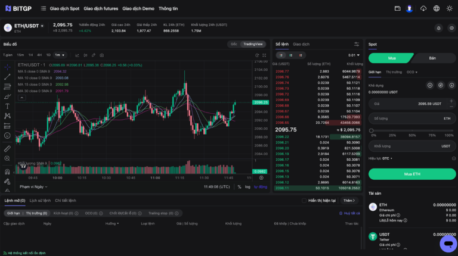This screenshot has height=256, width=458.
Task: Select the ruler measure tool
Action: point(7,149)
